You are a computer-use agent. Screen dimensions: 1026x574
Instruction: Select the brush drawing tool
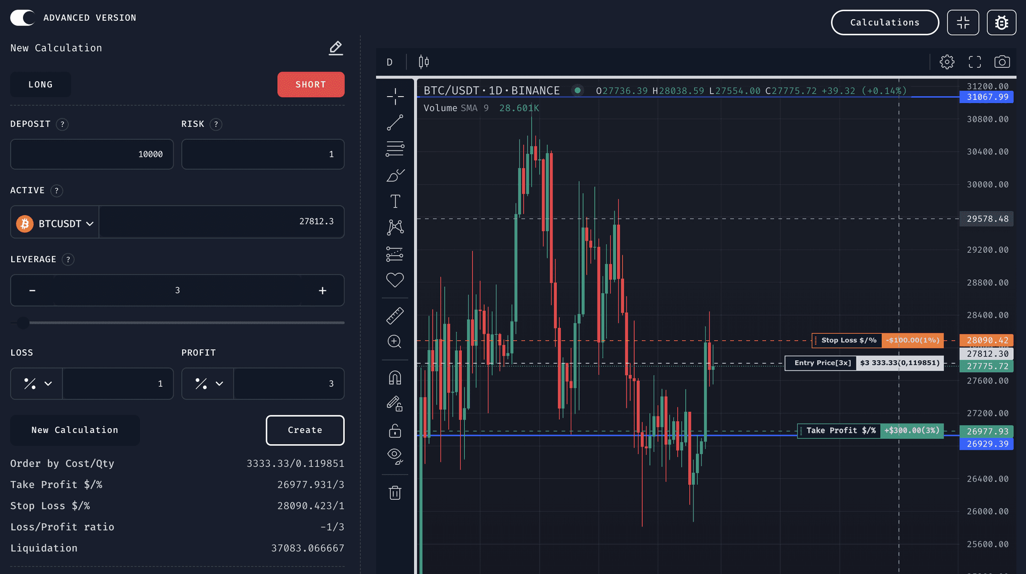pos(395,175)
